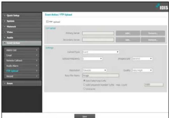Open the Quality dropdown
Screen dimensions: 169x118
tap(142, 70)
